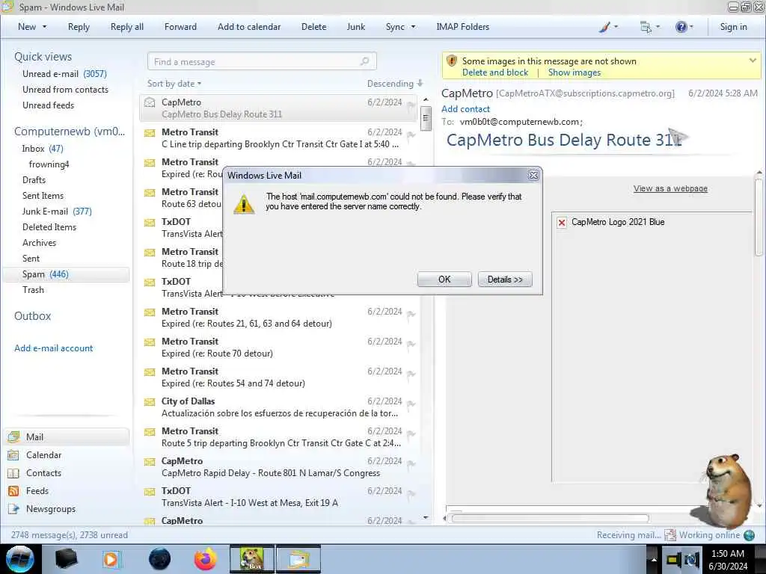Open the Outbox
The image size is (766, 574).
coord(32,316)
